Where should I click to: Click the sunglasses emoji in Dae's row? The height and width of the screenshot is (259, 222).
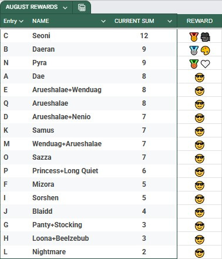pos(200,78)
